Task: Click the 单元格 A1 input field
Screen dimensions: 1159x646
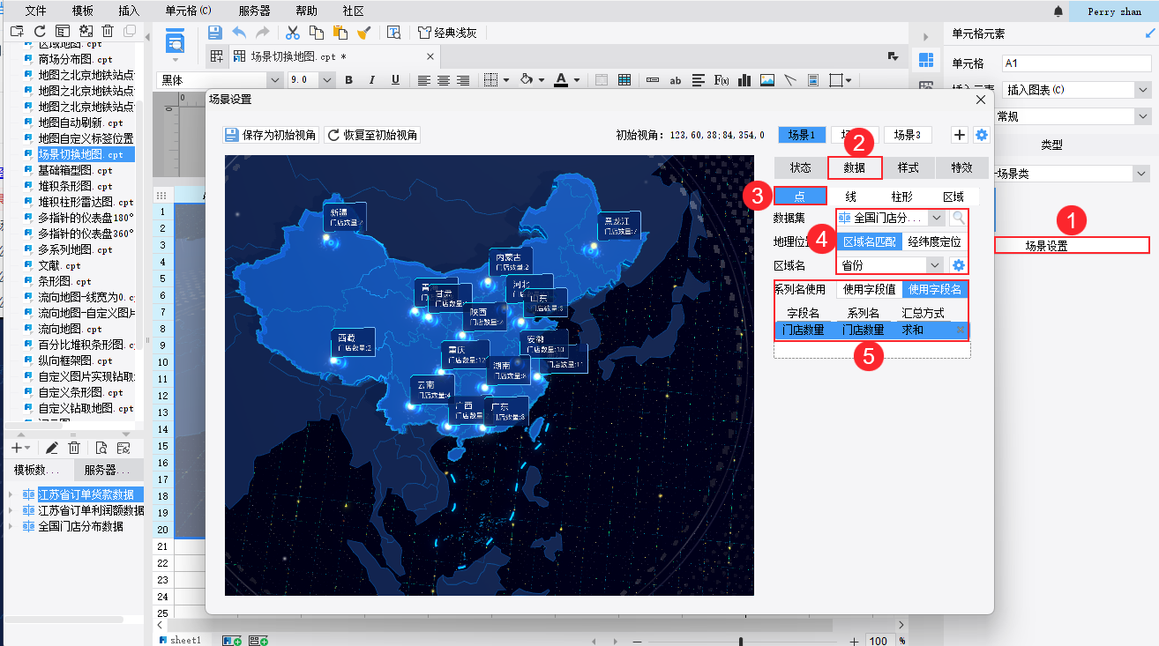Action: [1076, 63]
